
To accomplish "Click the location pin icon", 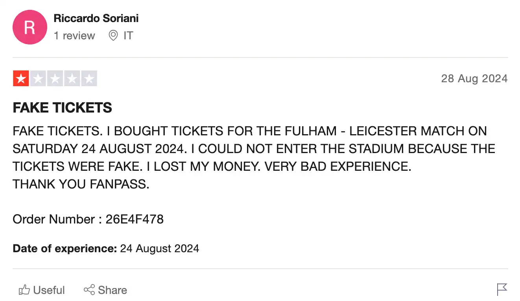I will [x=113, y=36].
